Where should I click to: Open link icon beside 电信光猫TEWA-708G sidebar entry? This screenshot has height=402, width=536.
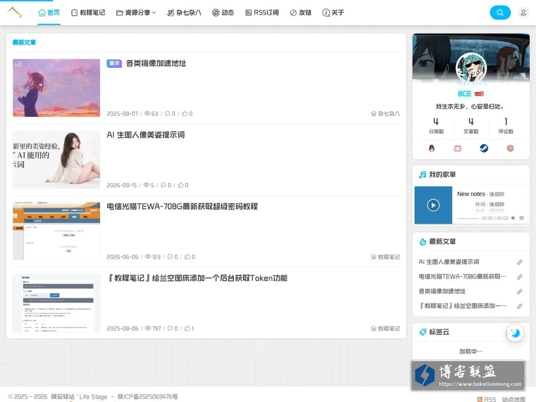pos(520,277)
